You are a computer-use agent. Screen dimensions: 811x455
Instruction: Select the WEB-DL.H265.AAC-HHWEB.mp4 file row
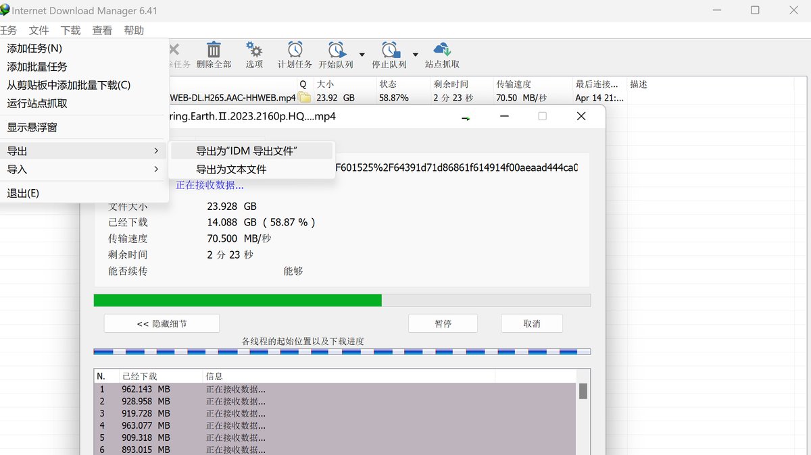click(232, 98)
